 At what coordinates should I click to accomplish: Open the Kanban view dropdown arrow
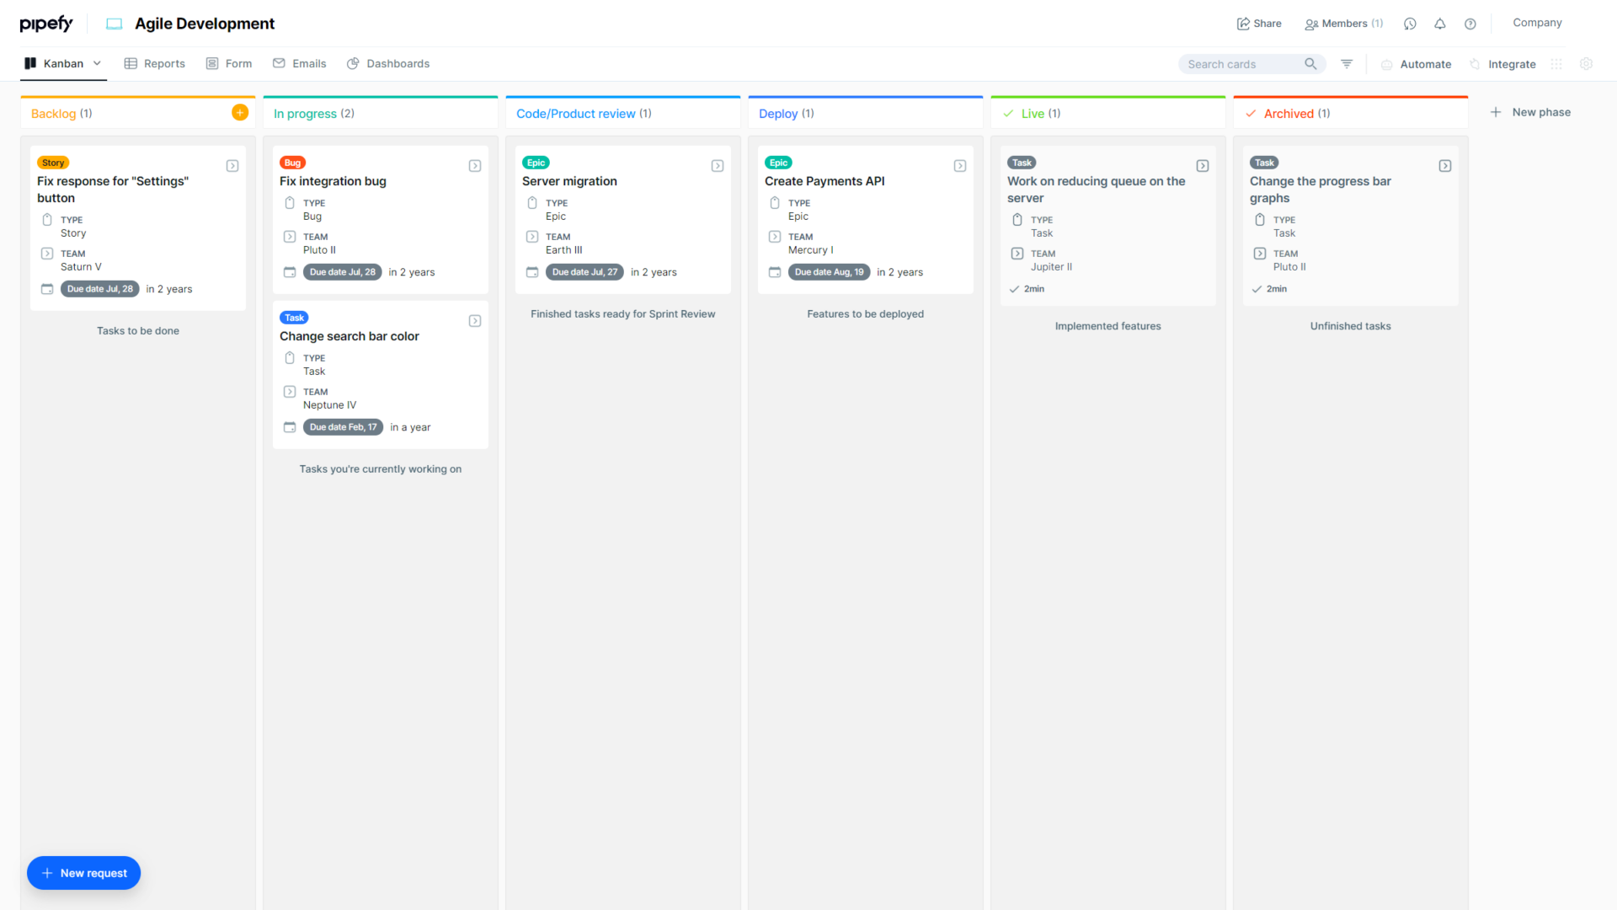[x=98, y=63]
